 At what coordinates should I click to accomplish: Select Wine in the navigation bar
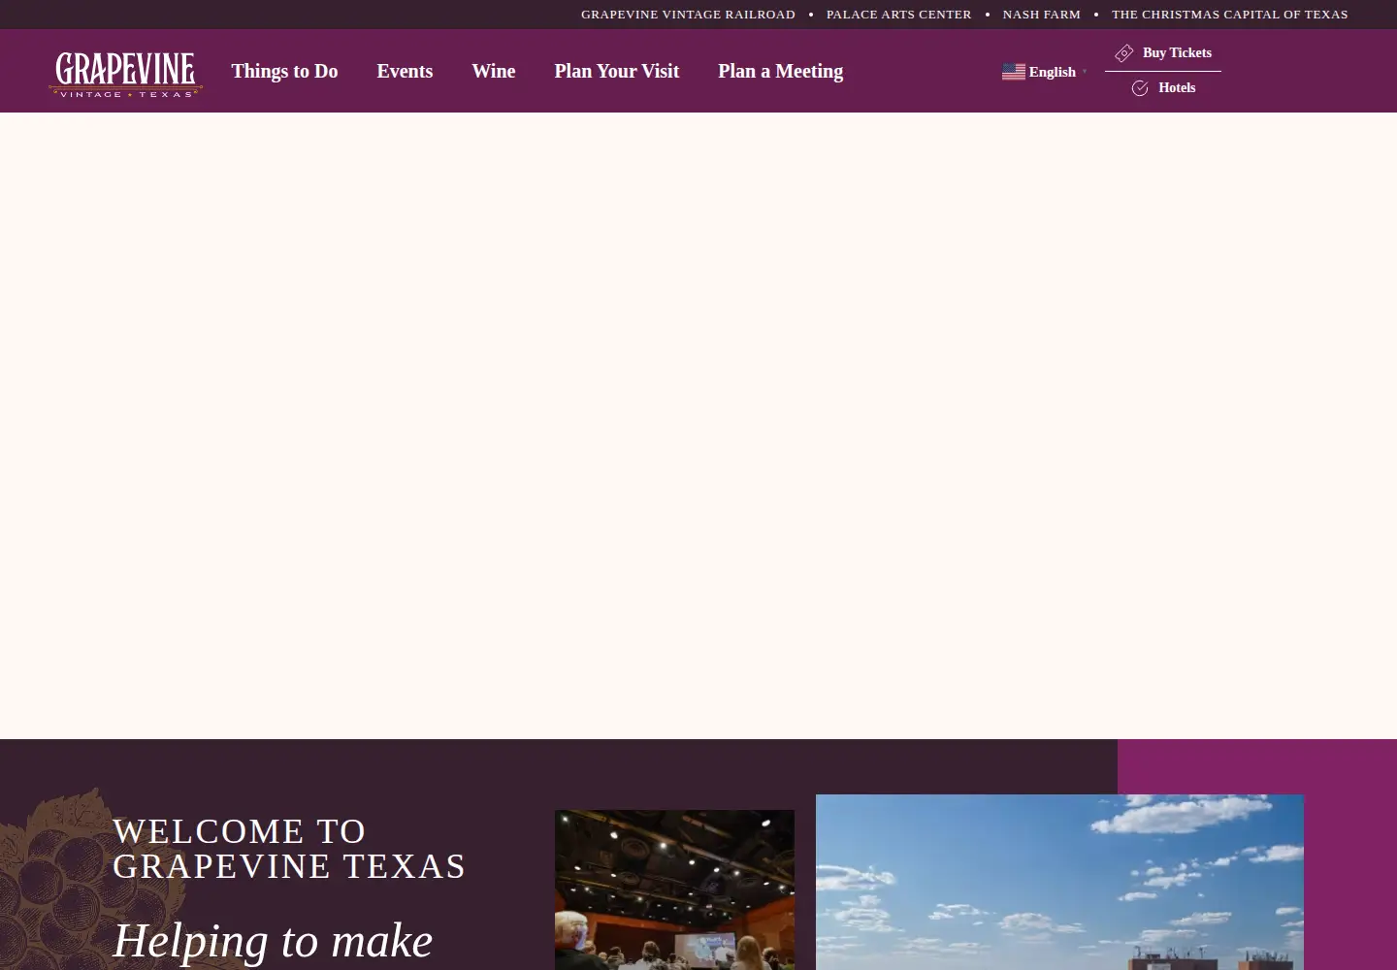pos(494,71)
